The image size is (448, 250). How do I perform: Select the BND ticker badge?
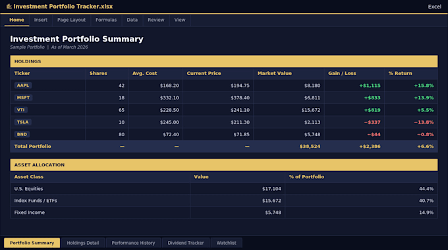tap(22, 134)
